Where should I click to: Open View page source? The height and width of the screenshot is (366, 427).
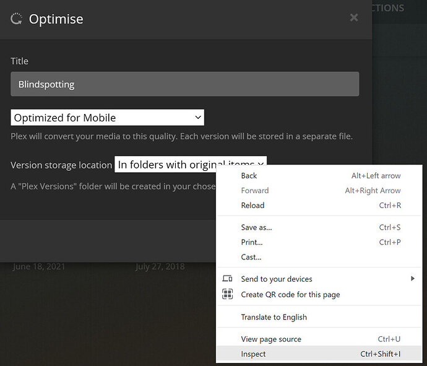[319, 339]
